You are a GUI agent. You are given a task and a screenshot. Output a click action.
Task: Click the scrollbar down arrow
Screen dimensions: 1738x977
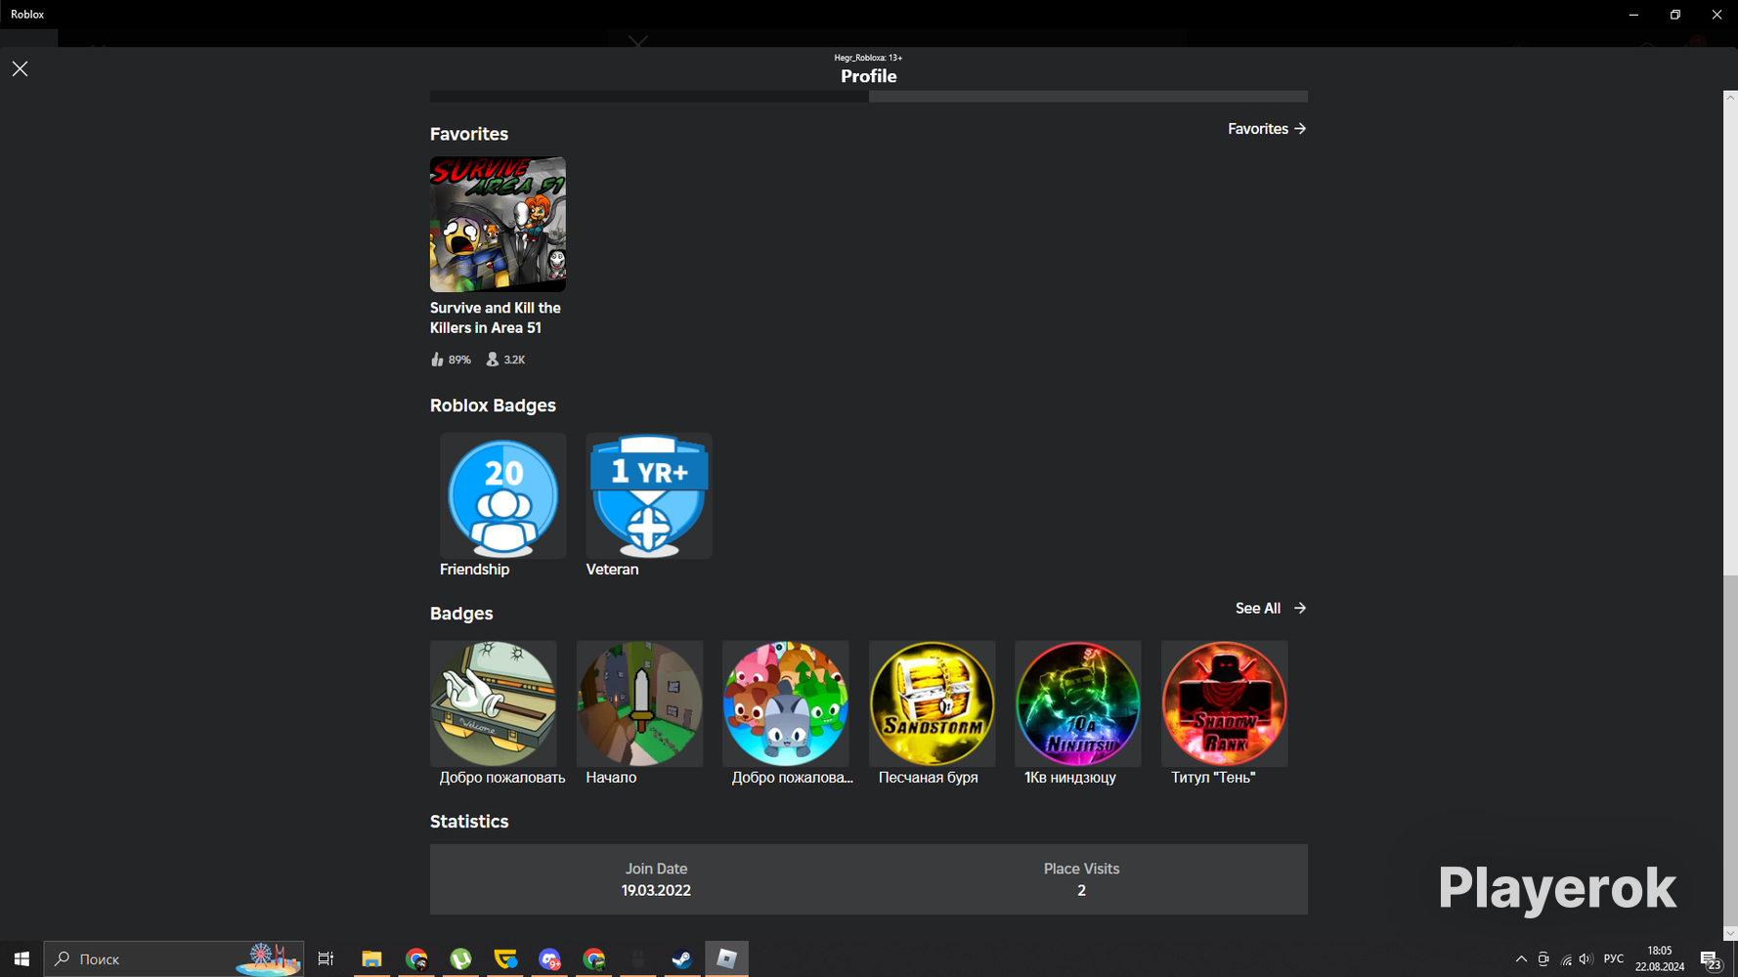coord(1730,933)
